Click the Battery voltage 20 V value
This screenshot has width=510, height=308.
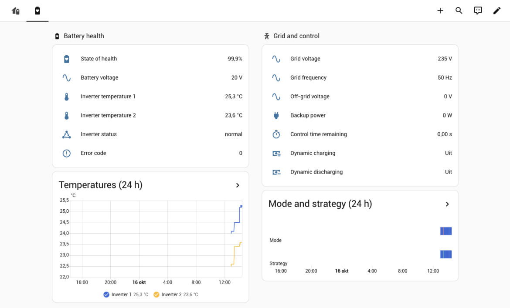point(237,77)
